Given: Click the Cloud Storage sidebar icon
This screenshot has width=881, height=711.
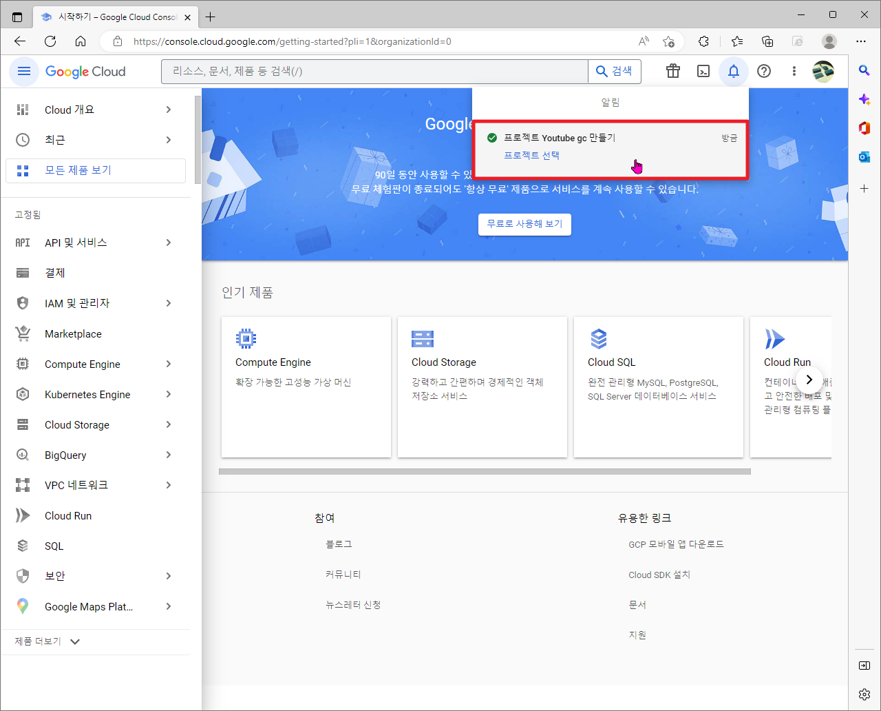Looking at the screenshot, I should coord(23,424).
